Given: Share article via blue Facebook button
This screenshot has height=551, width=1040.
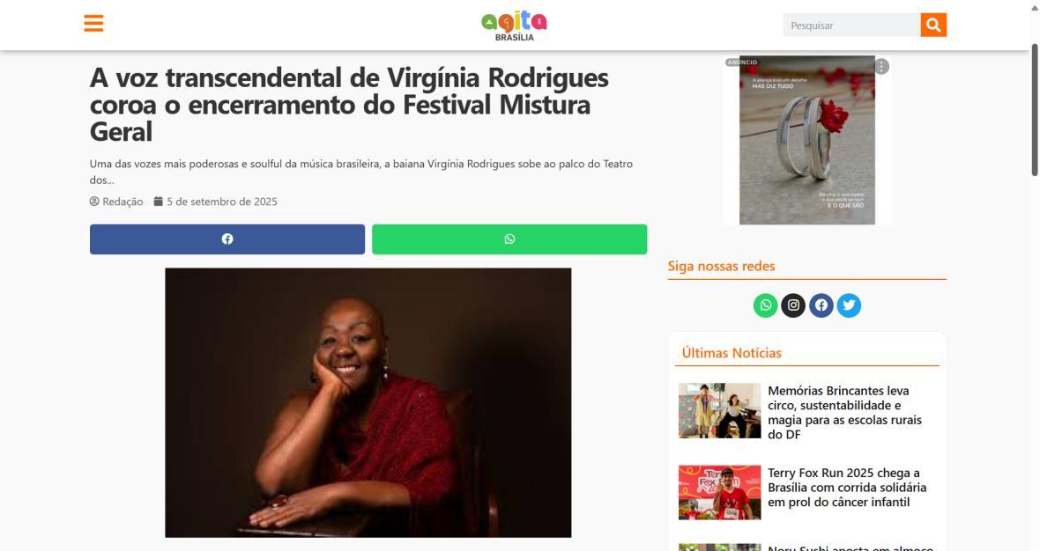Looking at the screenshot, I should tap(227, 239).
